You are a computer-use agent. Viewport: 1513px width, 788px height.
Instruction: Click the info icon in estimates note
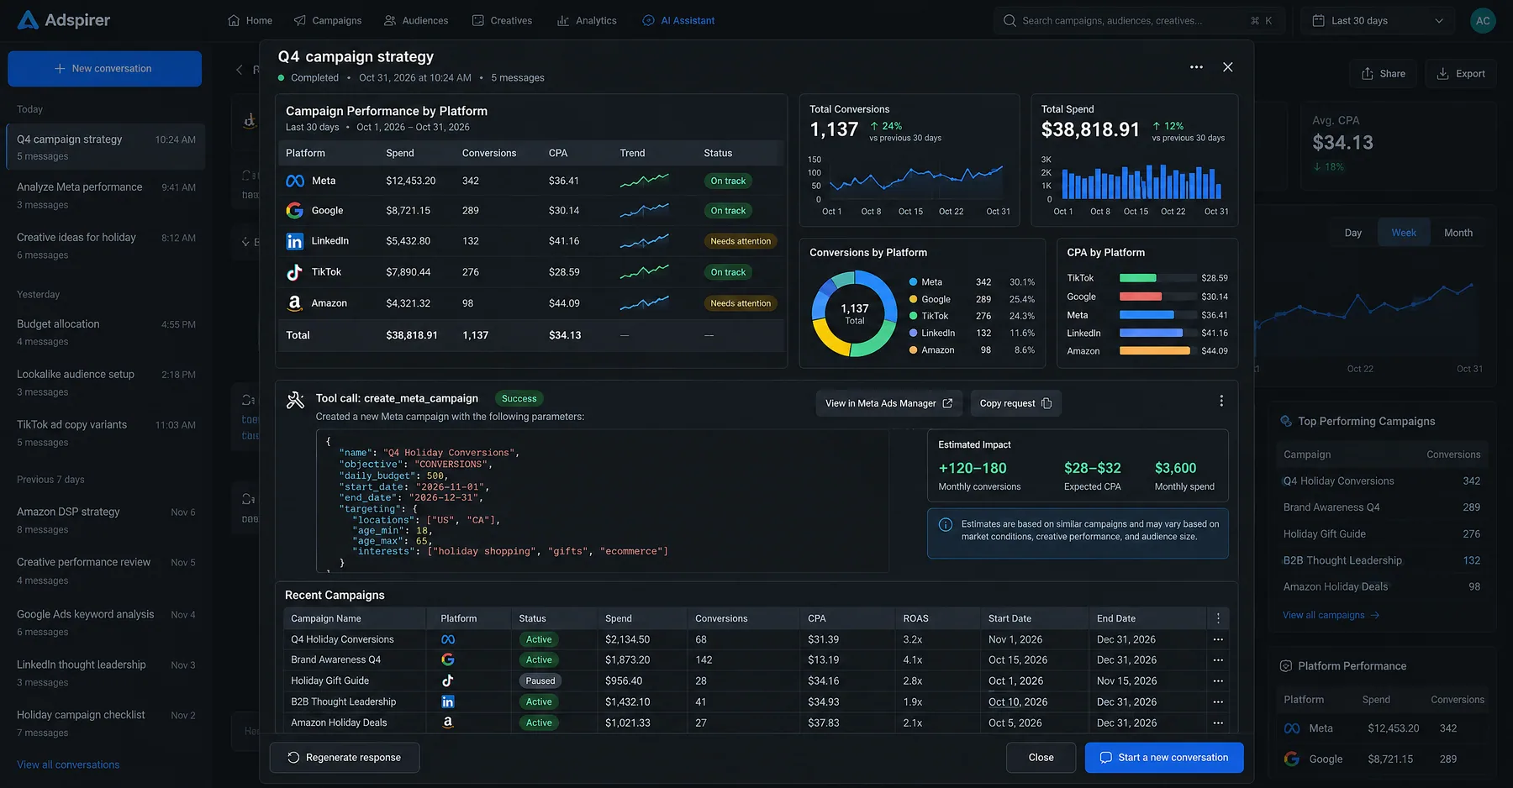coord(946,525)
